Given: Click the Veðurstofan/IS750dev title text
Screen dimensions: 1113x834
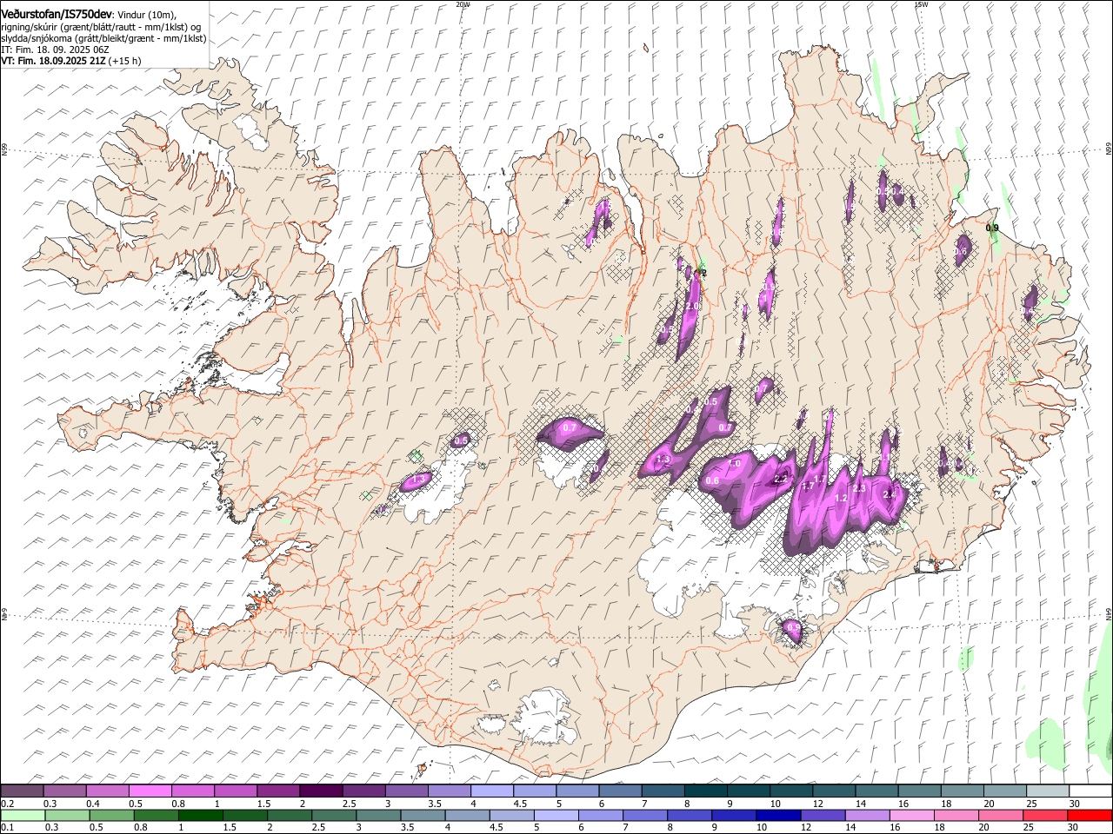Looking at the screenshot, I should 57,15.
